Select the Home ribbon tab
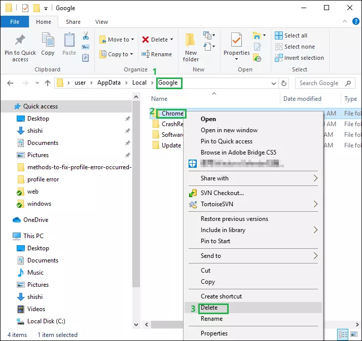The image size is (362, 341). point(44,22)
